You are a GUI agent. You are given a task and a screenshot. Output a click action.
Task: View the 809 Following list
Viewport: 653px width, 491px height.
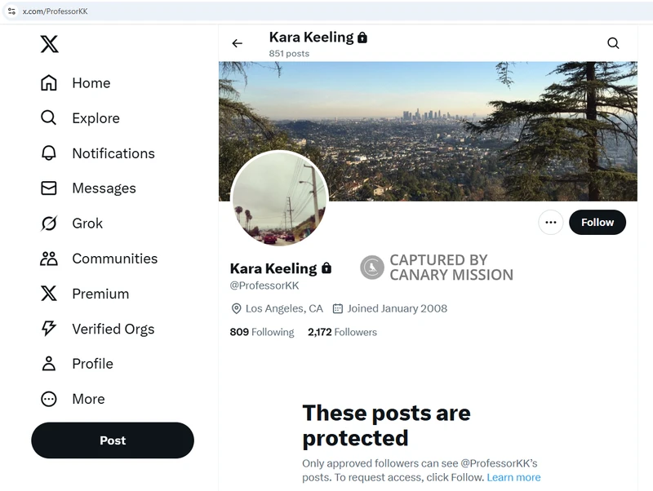pos(262,332)
